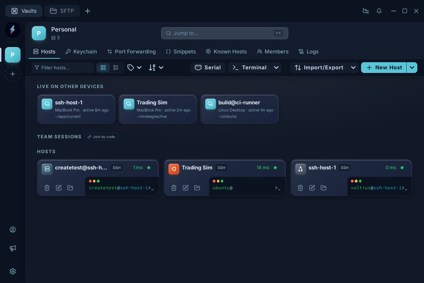Click the server icon on the createtest@ssh-h... host
This screenshot has width=424, height=283.
coord(47,169)
